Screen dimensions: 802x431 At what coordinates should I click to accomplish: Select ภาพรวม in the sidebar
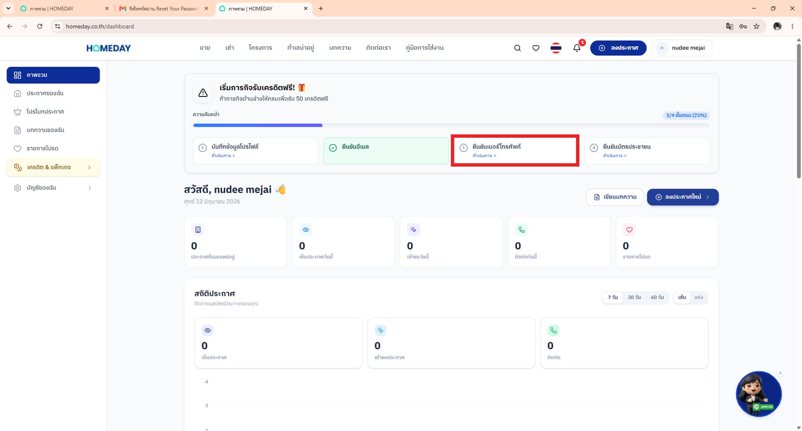[53, 75]
